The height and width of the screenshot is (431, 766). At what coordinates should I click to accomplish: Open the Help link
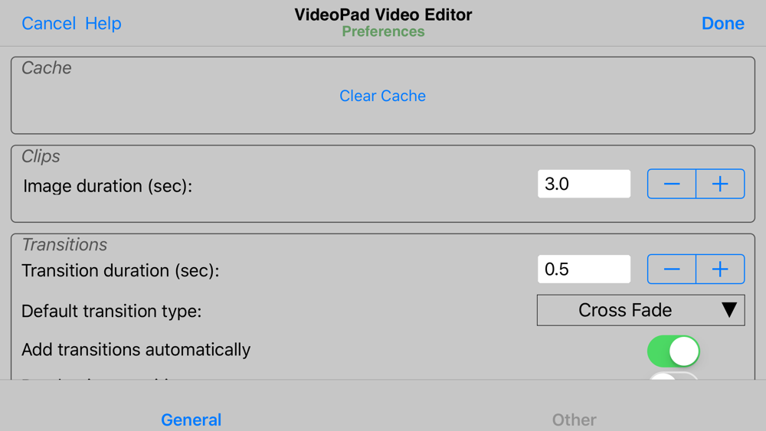103,24
